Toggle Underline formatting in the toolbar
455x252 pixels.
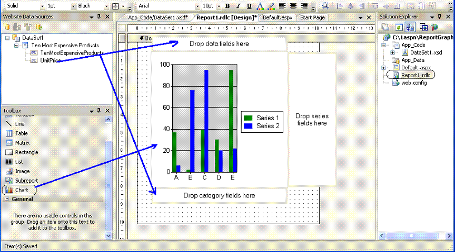click(x=249, y=6)
